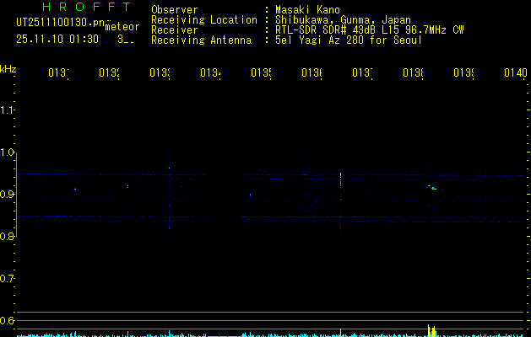Click the 0.7 kHz frequency axis label

tap(7, 279)
